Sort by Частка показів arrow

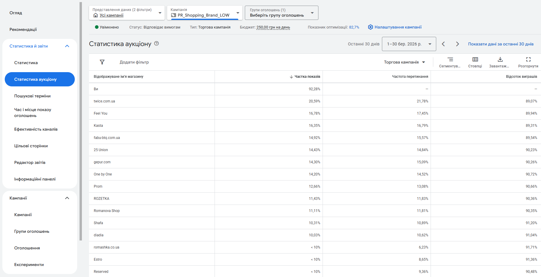click(x=291, y=77)
